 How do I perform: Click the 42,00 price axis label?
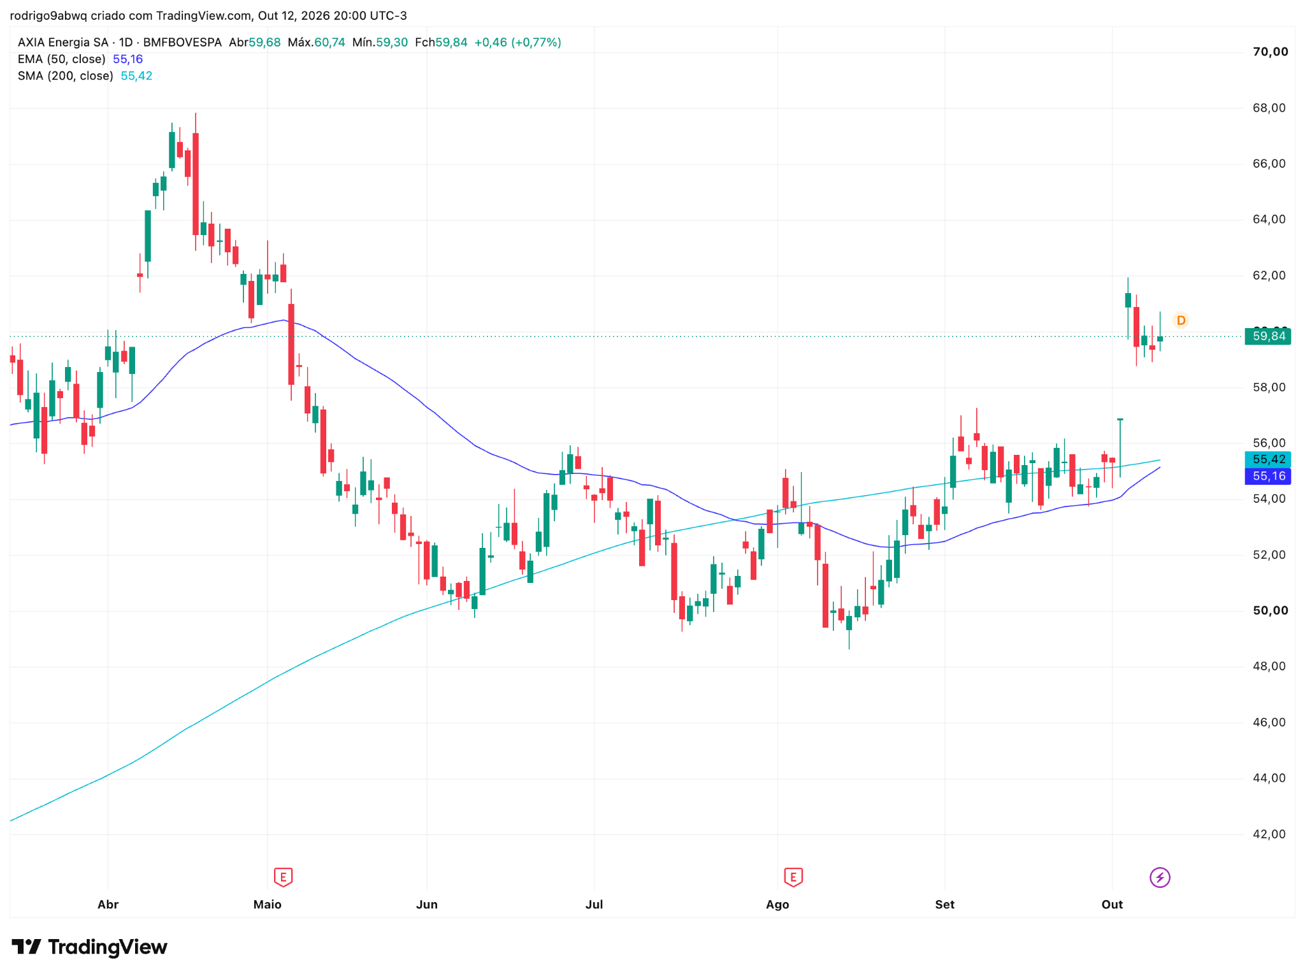(1269, 834)
